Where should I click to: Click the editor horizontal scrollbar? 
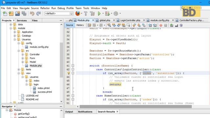136,107
